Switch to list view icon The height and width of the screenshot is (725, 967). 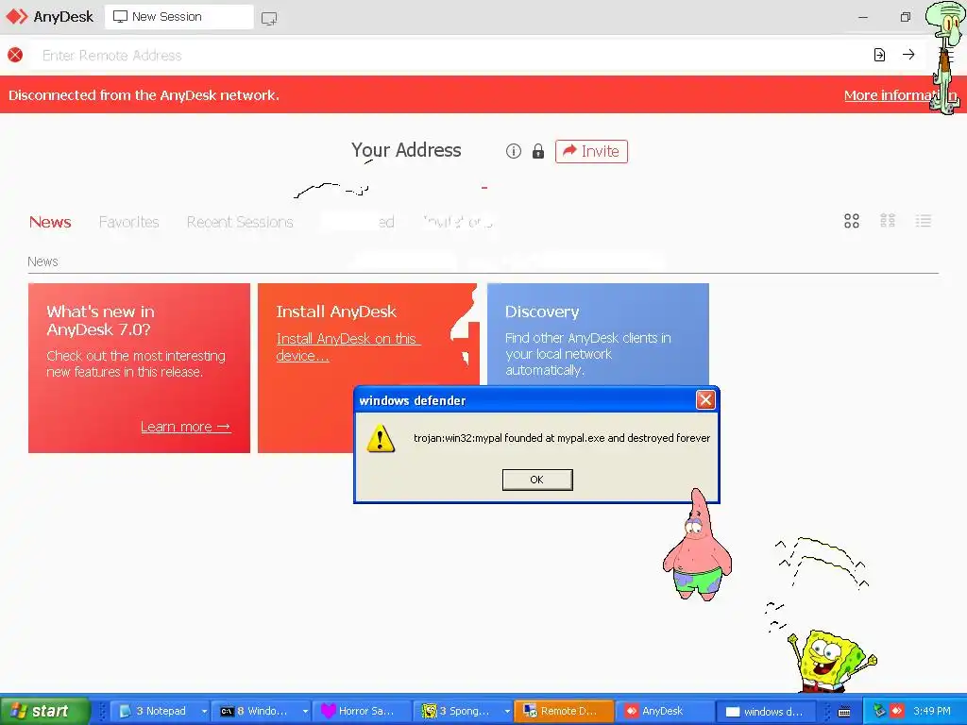tap(924, 221)
